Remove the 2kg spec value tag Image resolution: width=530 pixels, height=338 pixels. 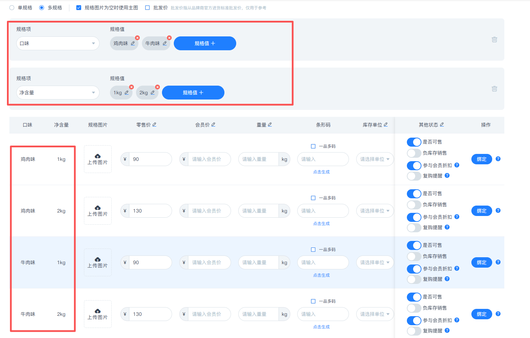(x=157, y=87)
